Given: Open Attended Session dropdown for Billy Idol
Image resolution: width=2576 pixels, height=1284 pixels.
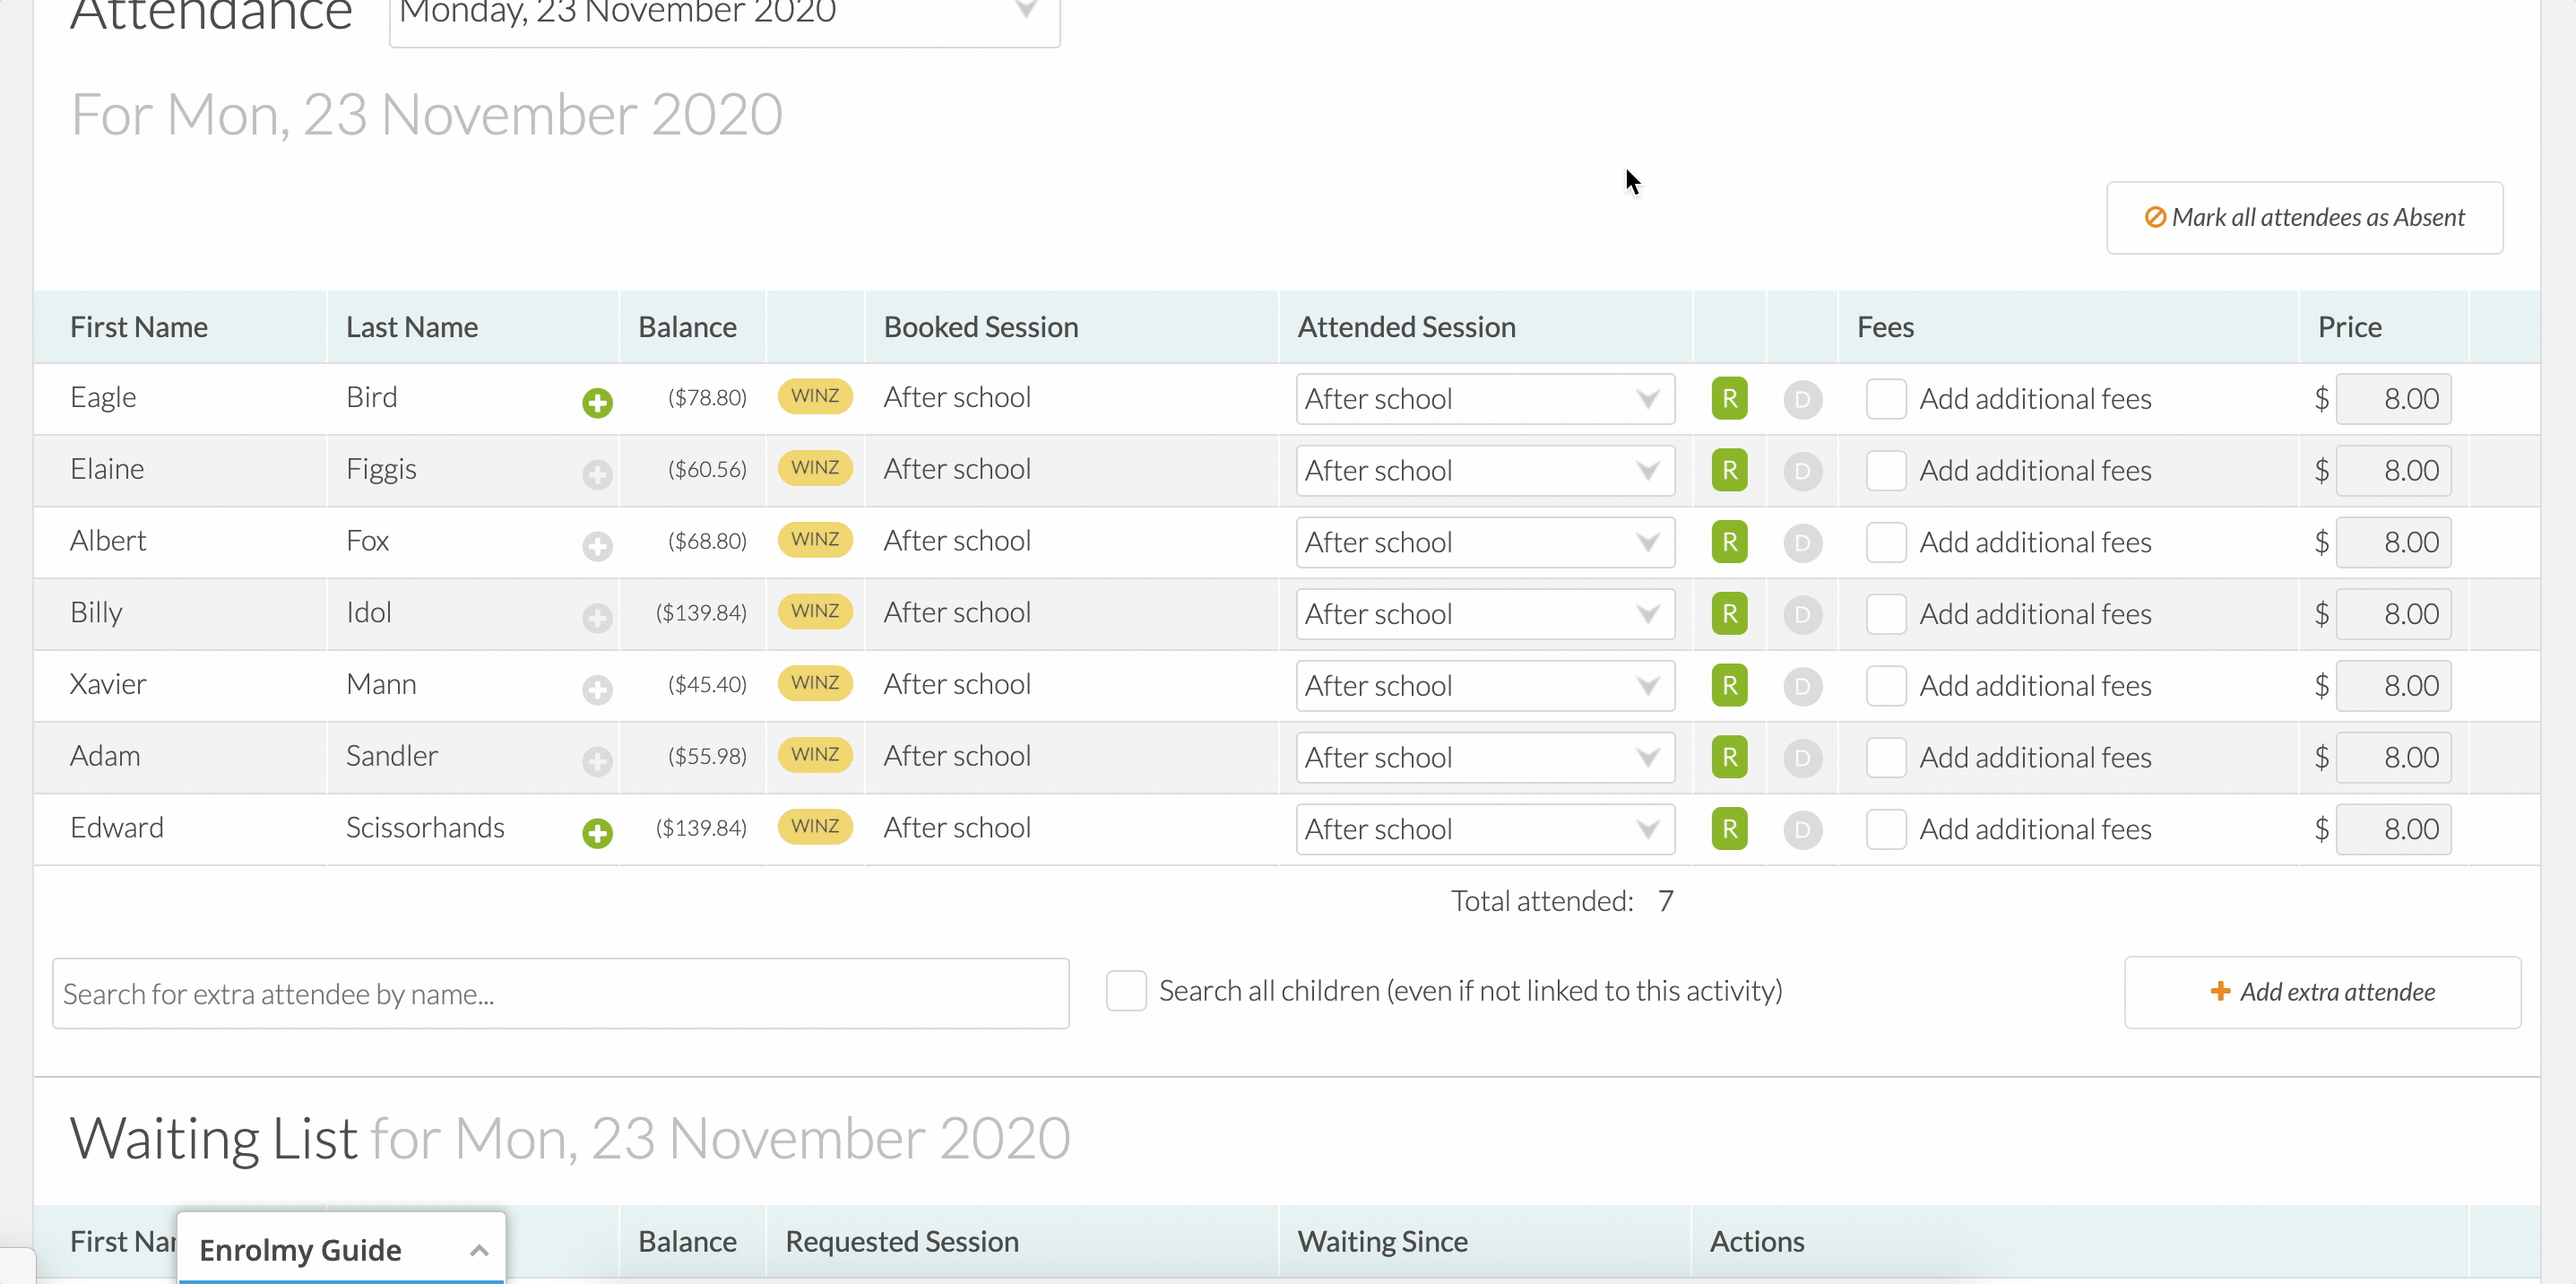Looking at the screenshot, I should pos(1485,613).
